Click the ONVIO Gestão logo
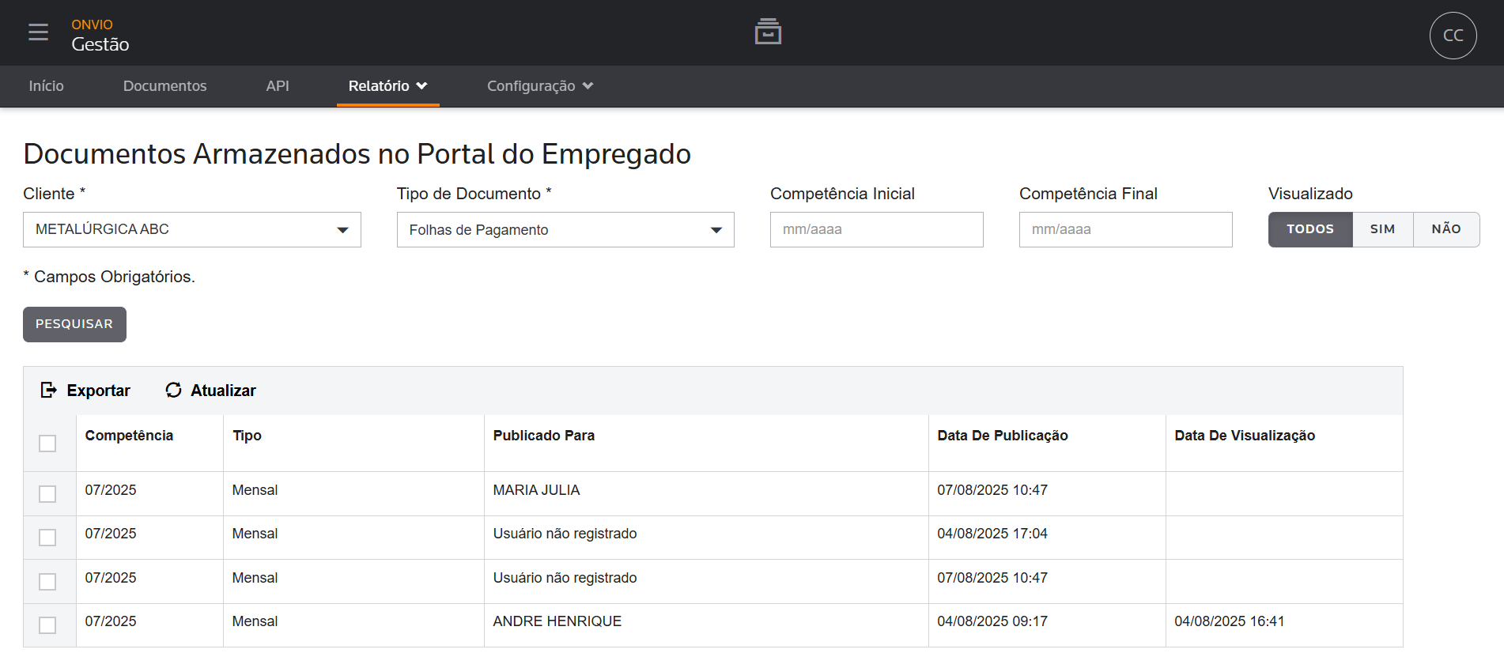This screenshot has height=653, width=1504. coord(100,36)
